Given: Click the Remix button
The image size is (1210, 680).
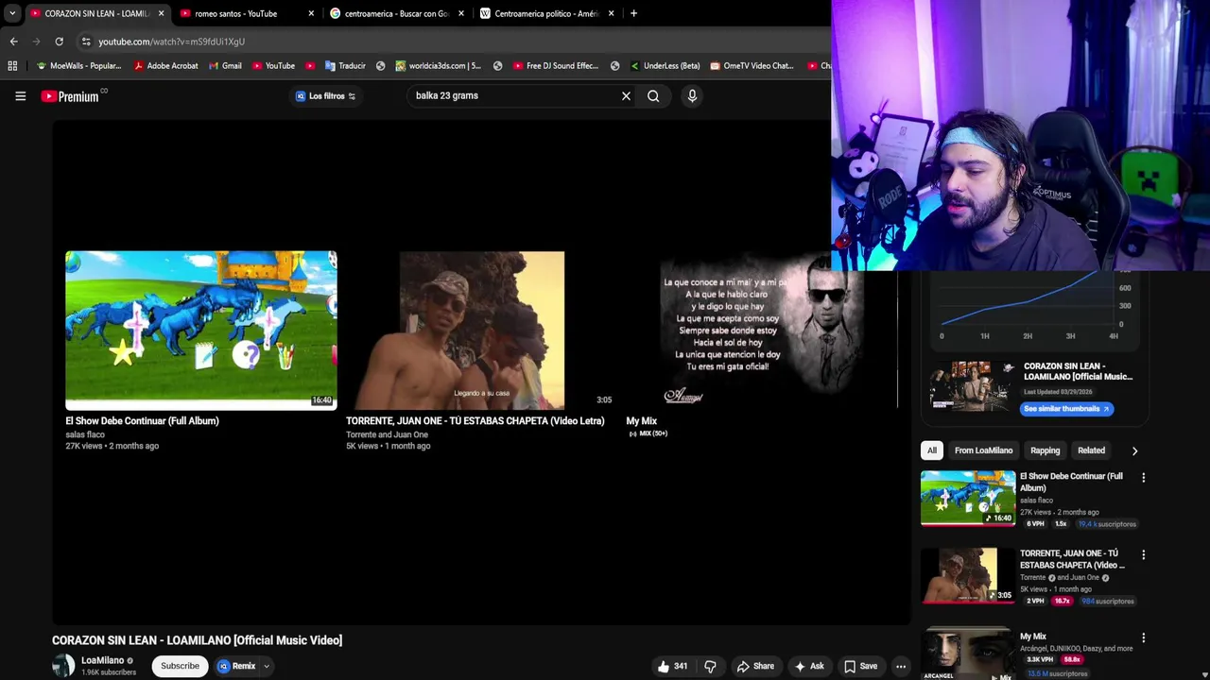Looking at the screenshot, I should pyautogui.click(x=236, y=666).
